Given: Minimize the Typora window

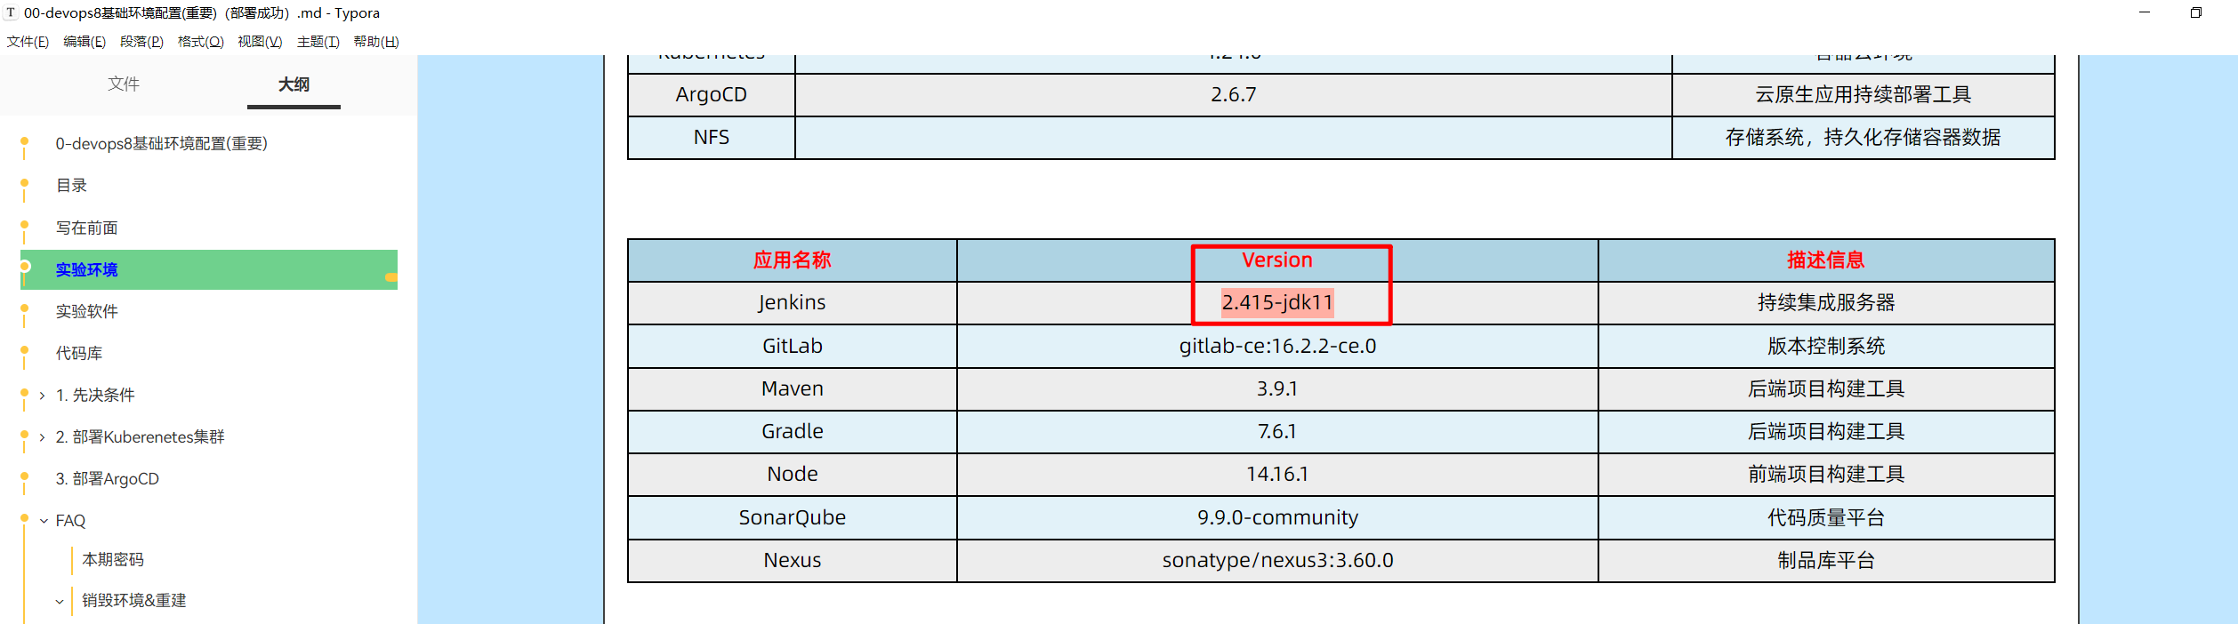Looking at the screenshot, I should point(2145,12).
